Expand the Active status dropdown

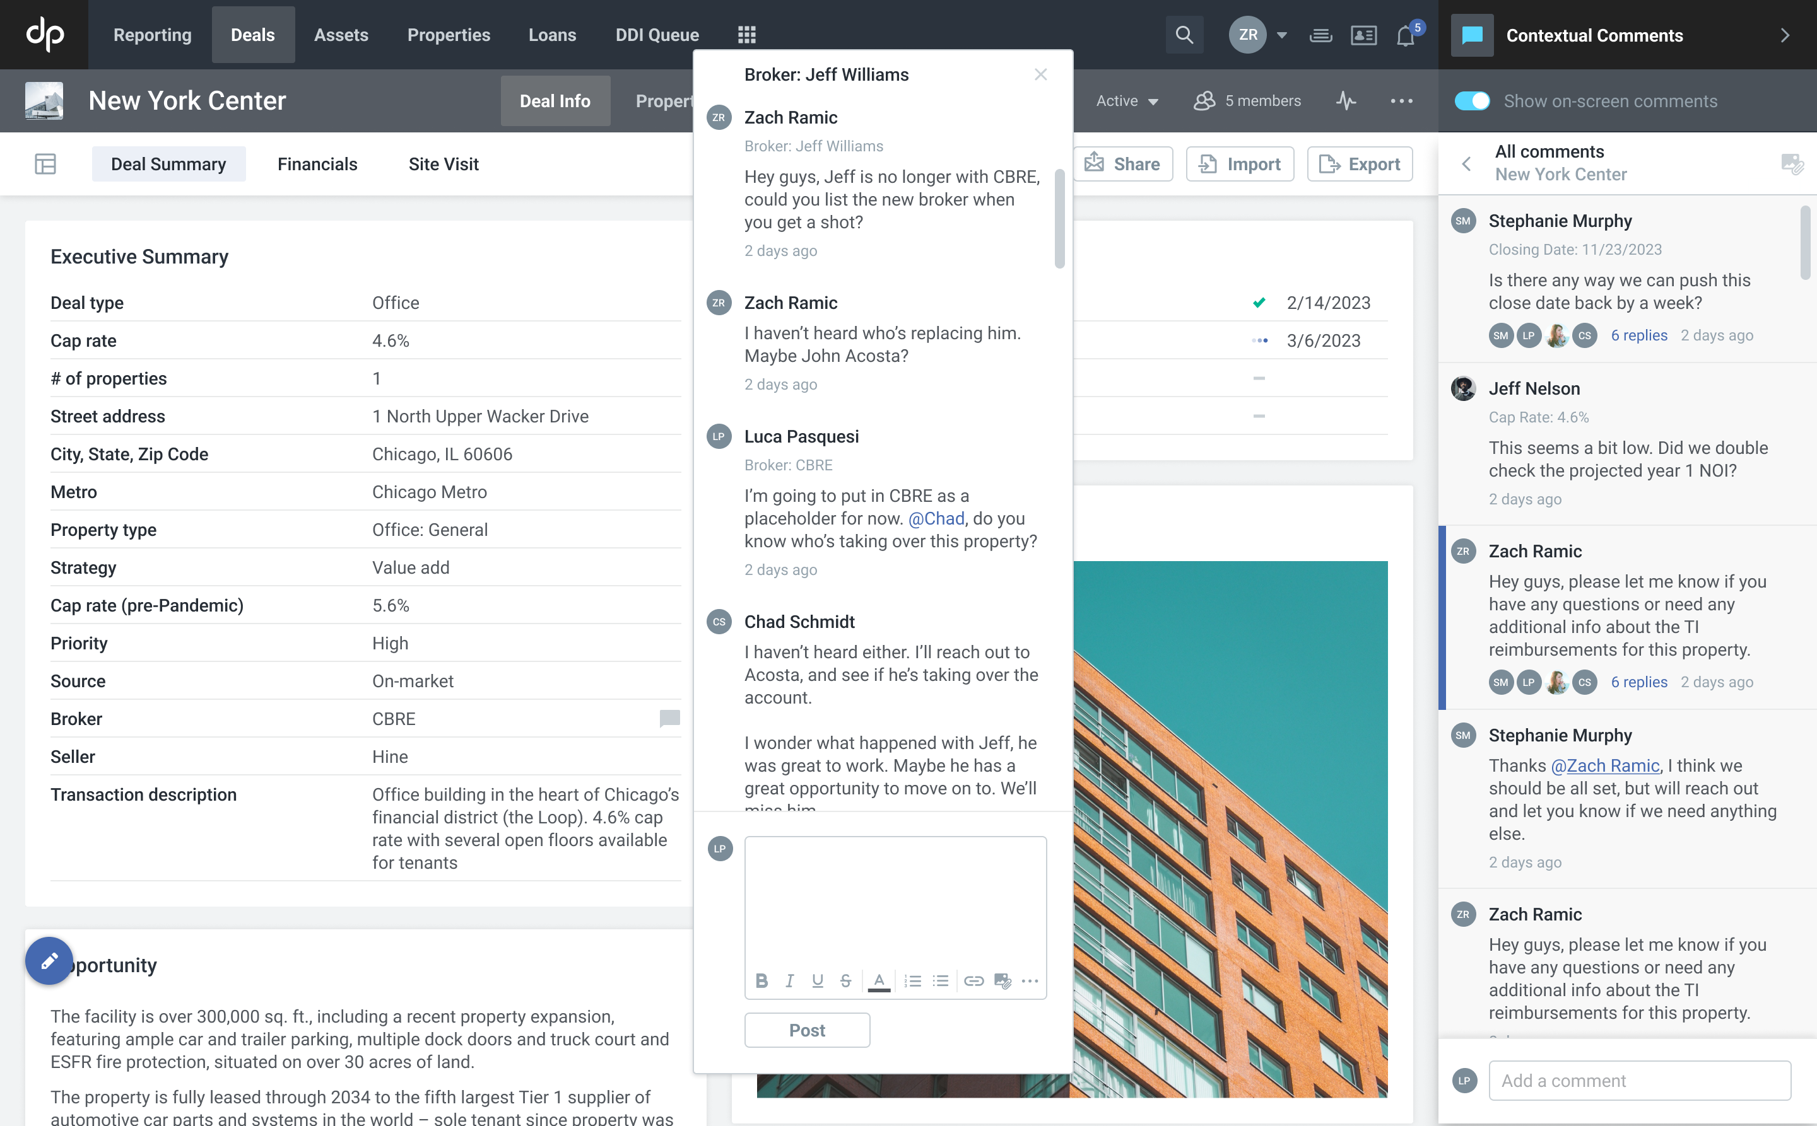1127,100
